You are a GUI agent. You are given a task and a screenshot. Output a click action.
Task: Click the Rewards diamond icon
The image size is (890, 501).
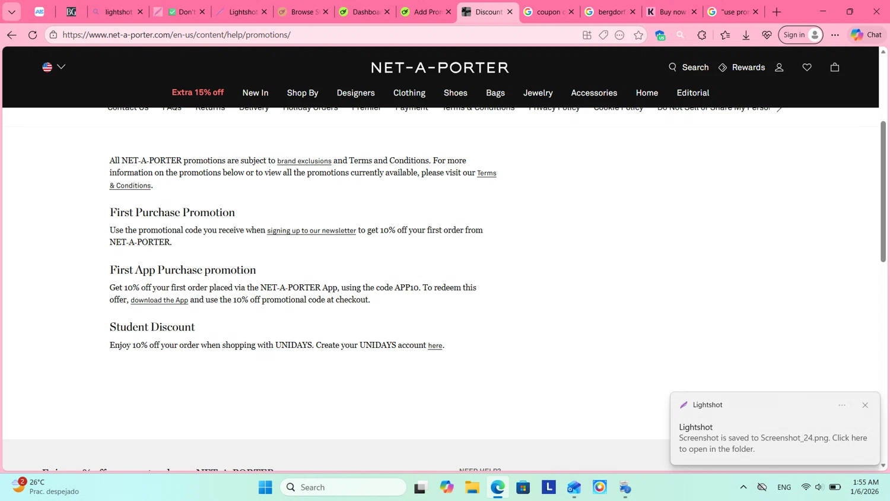723,68
